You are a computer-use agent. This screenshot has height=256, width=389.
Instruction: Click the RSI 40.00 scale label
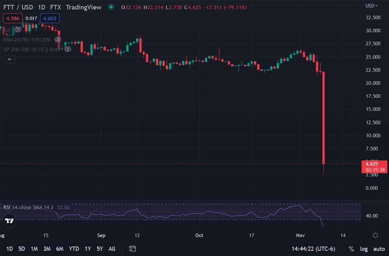pos(372,216)
